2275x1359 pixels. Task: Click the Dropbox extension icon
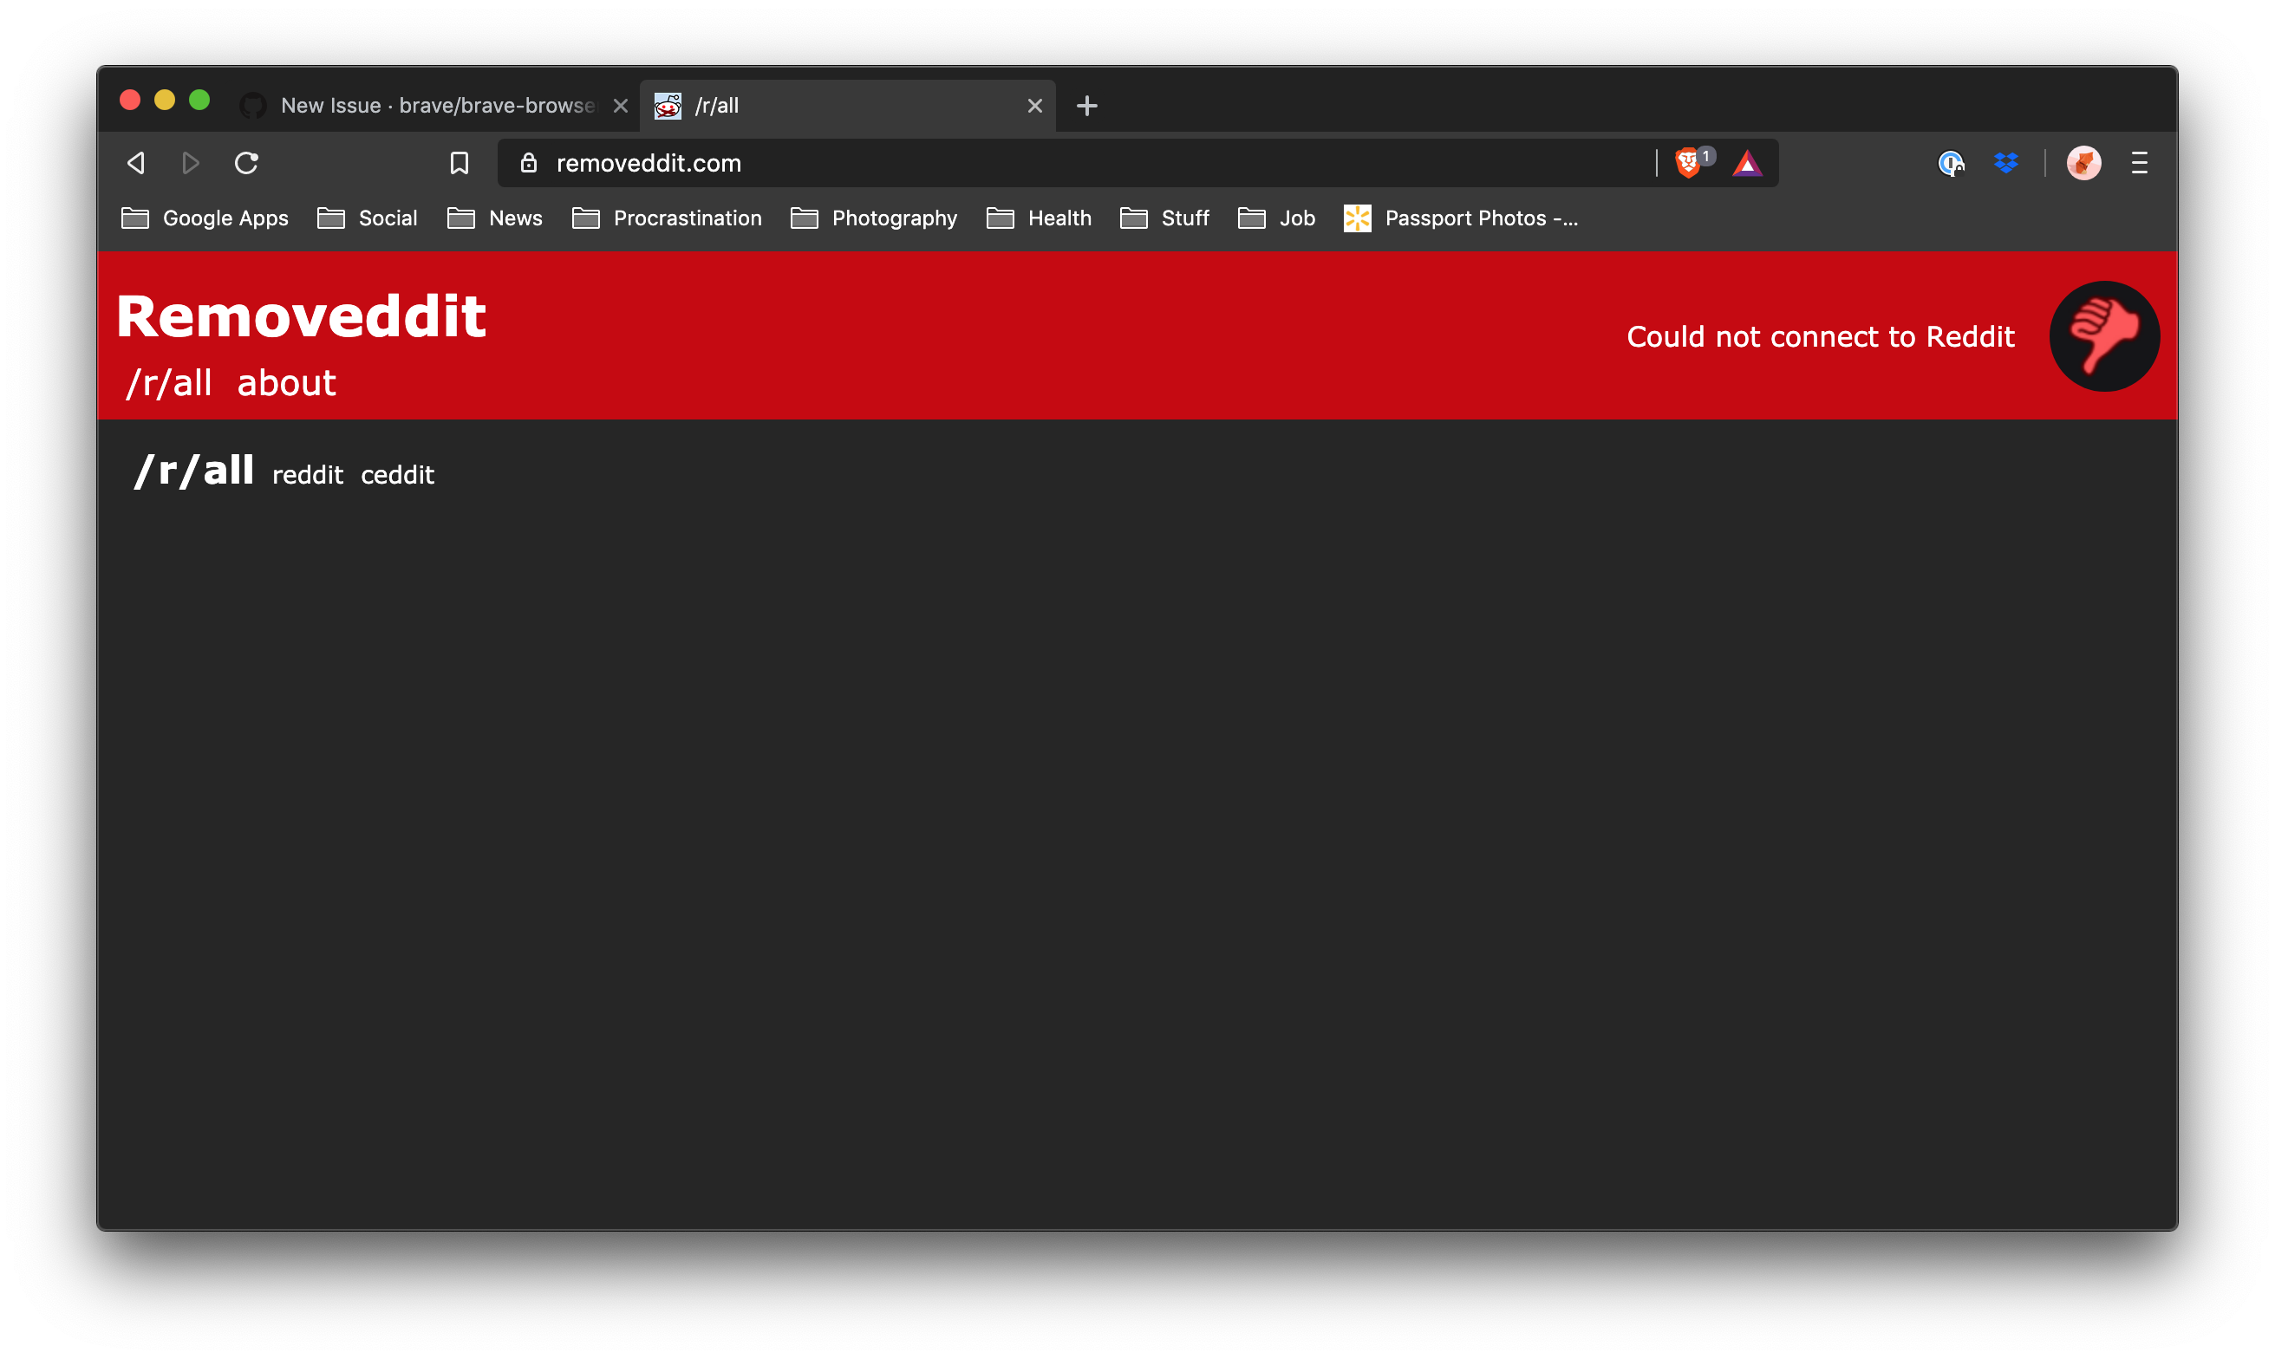coord(2005,163)
